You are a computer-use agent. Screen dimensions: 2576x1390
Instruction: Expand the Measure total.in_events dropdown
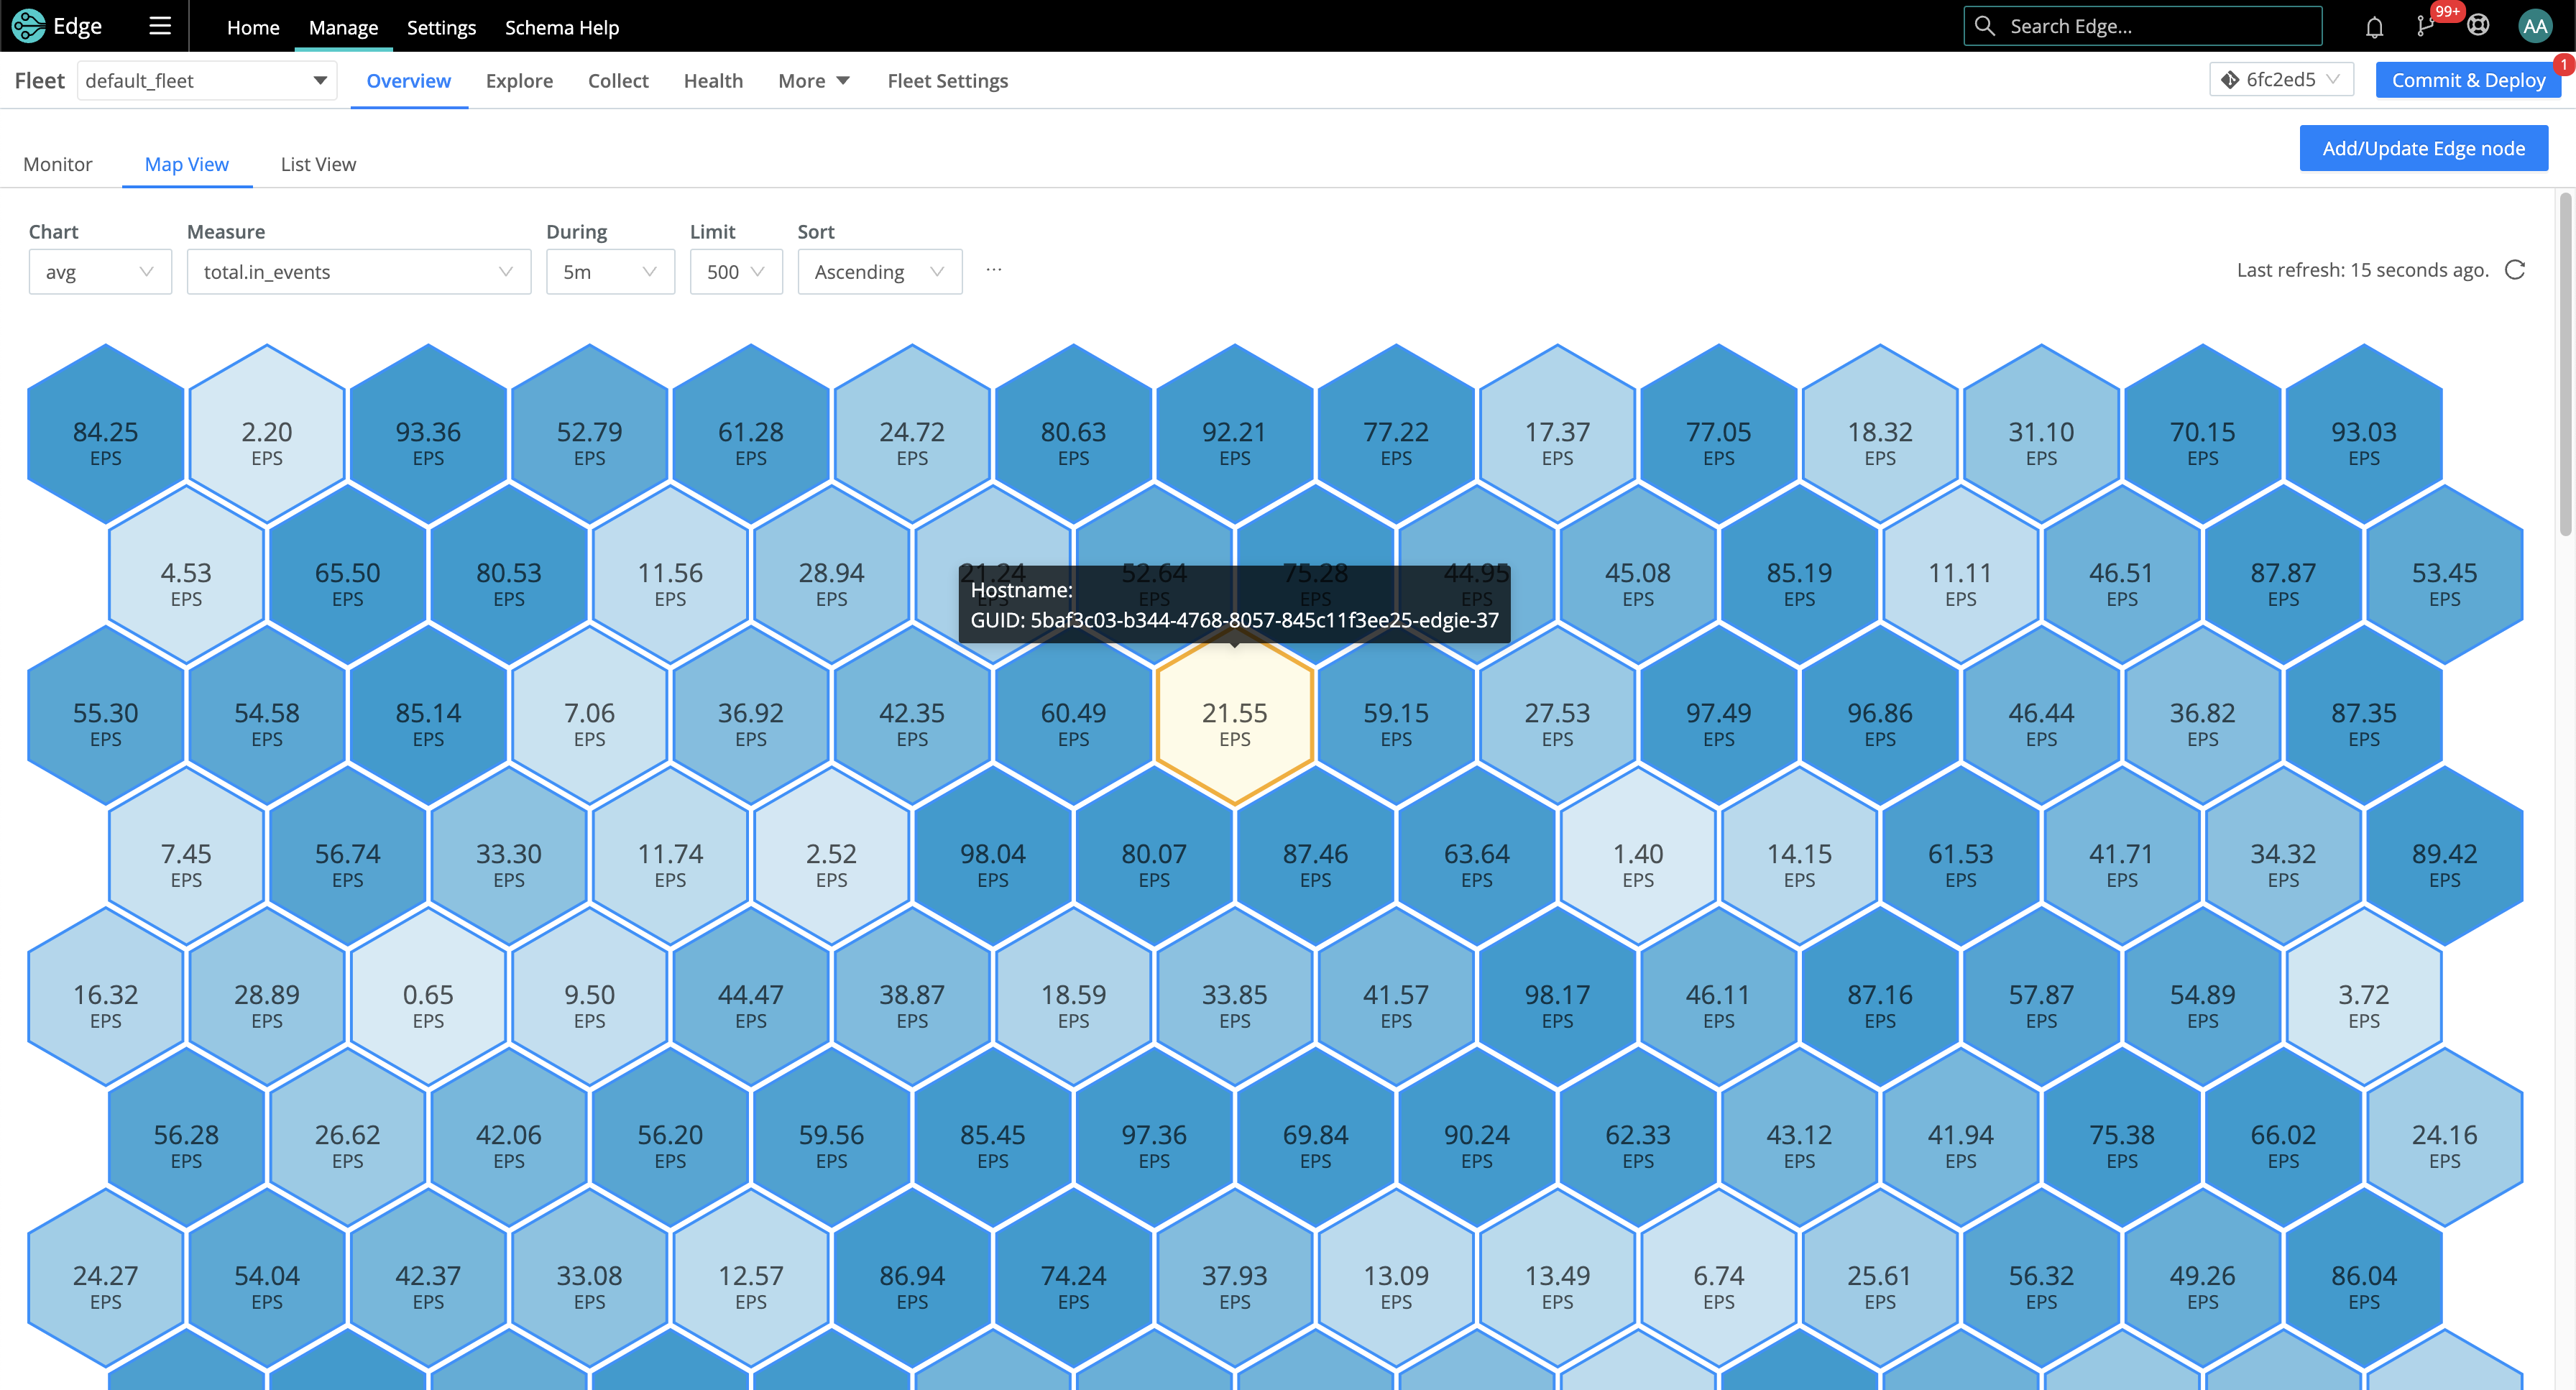click(x=358, y=272)
